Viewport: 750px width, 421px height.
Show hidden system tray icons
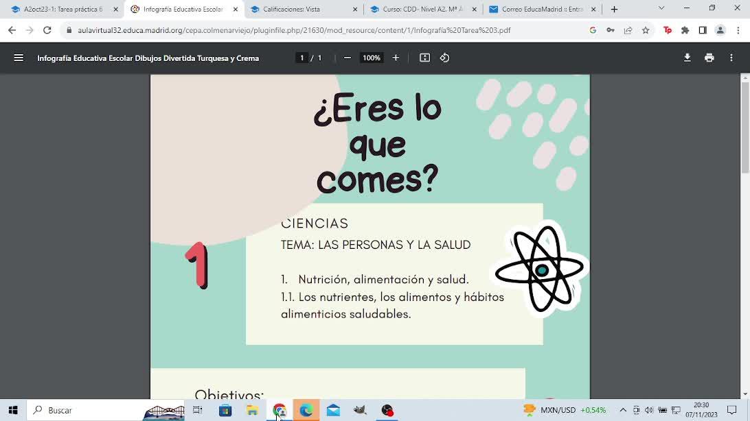pyautogui.click(x=623, y=410)
